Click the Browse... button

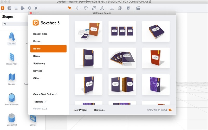pyautogui.click(x=100, y=110)
